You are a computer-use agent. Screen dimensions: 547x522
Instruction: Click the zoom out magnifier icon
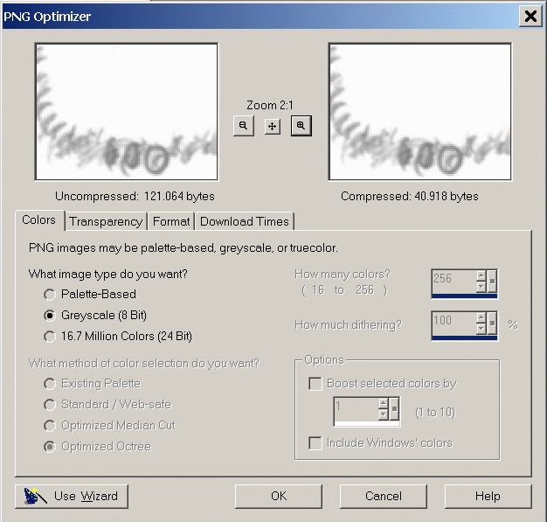[x=244, y=126]
